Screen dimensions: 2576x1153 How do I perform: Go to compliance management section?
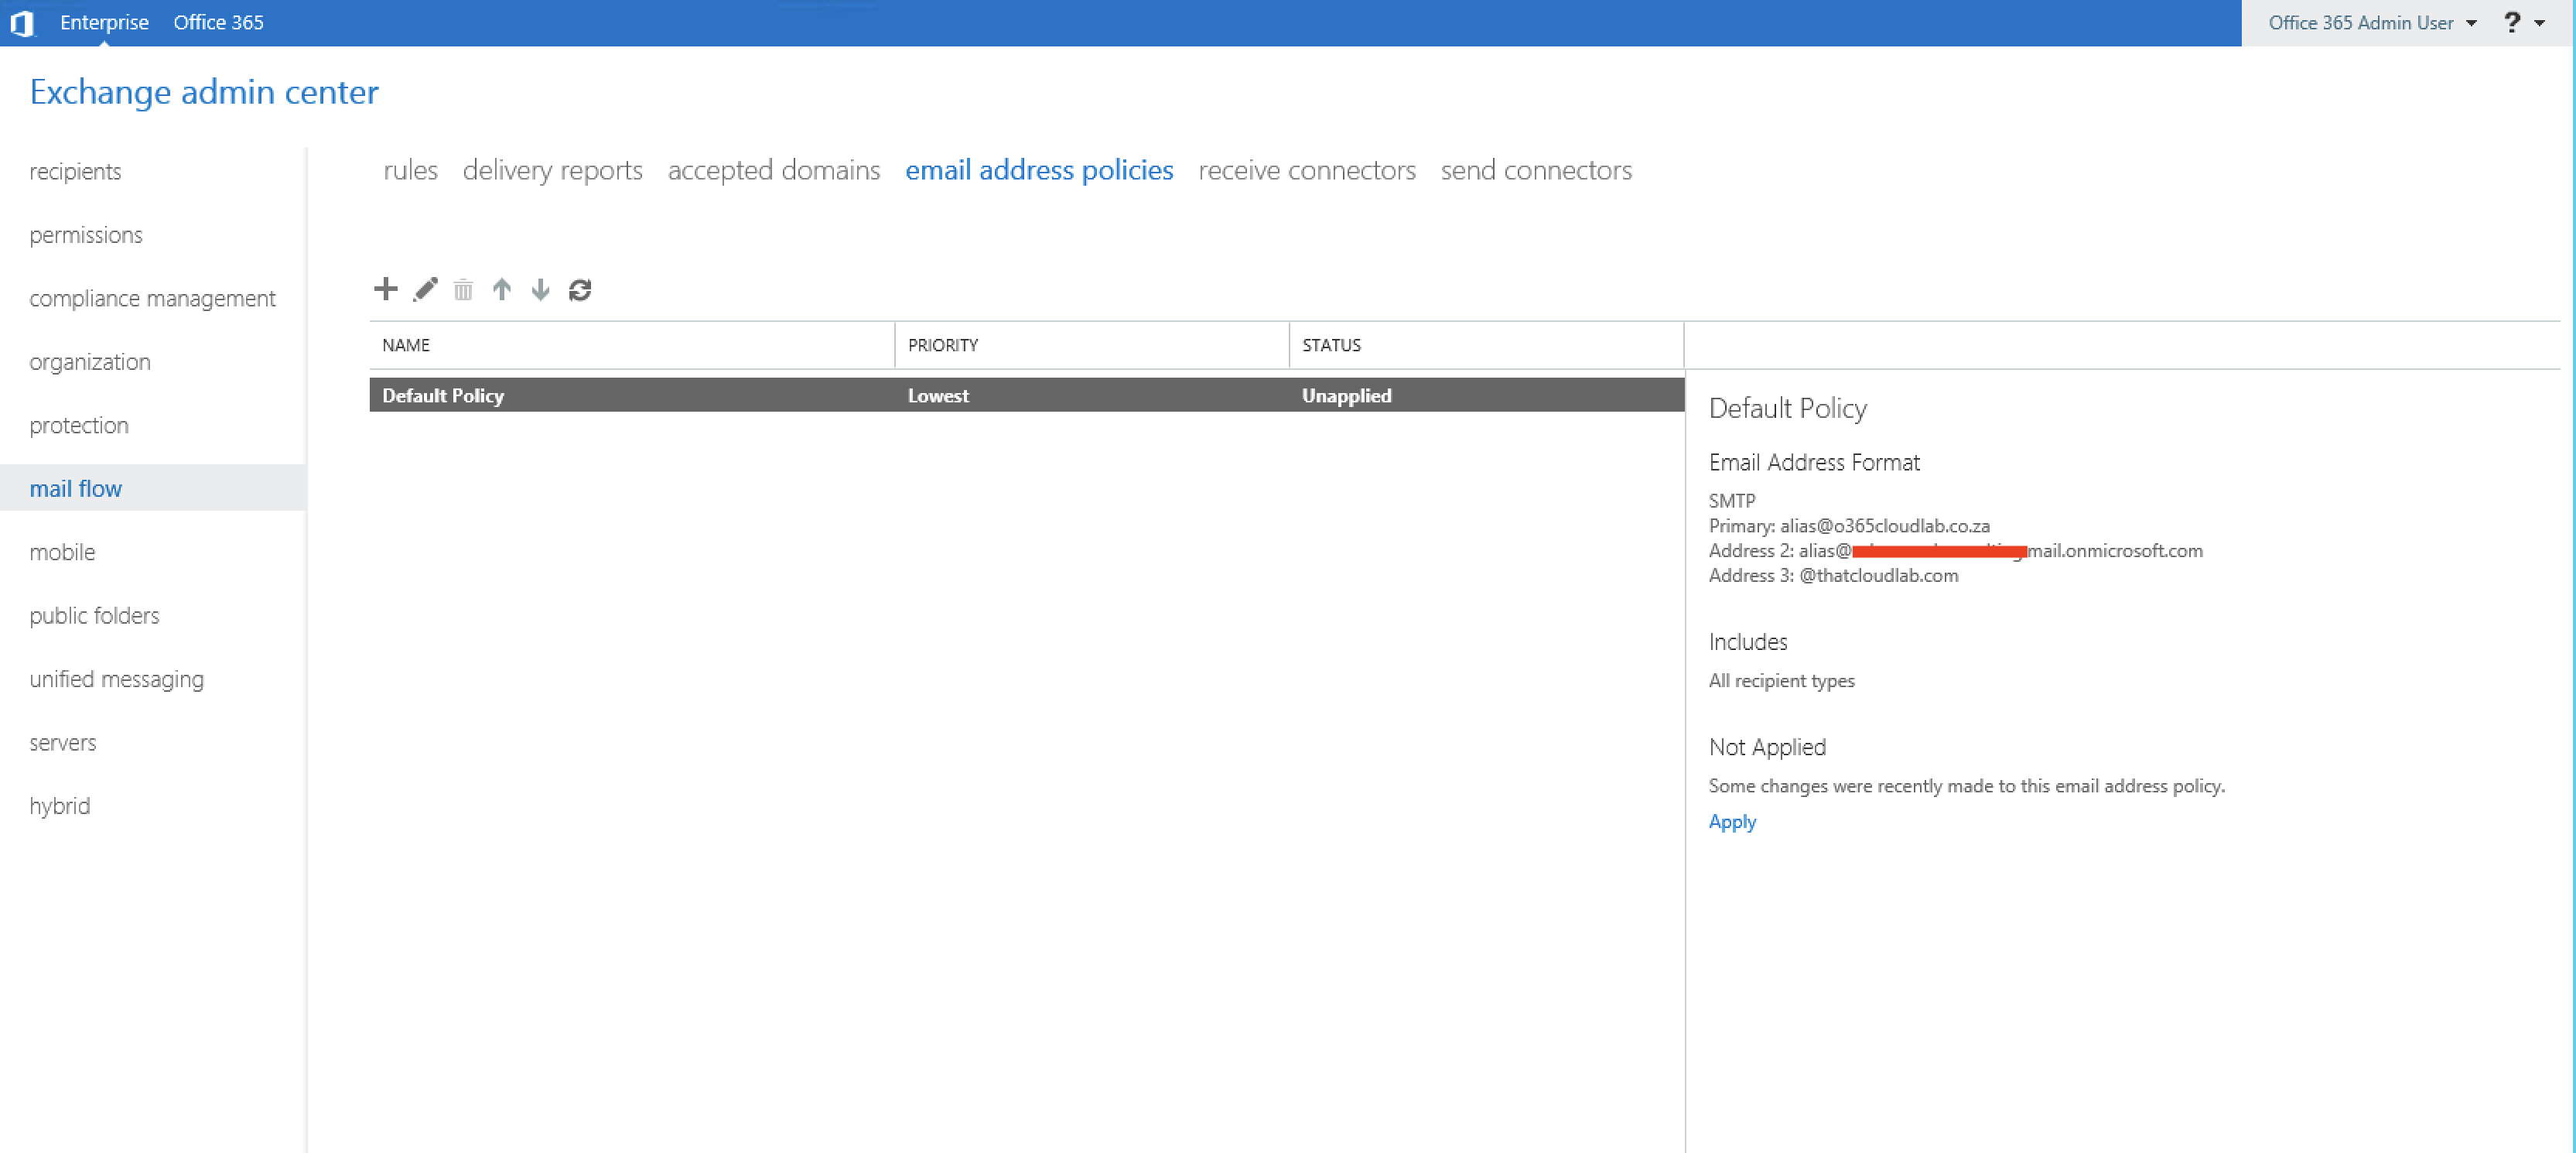152,298
